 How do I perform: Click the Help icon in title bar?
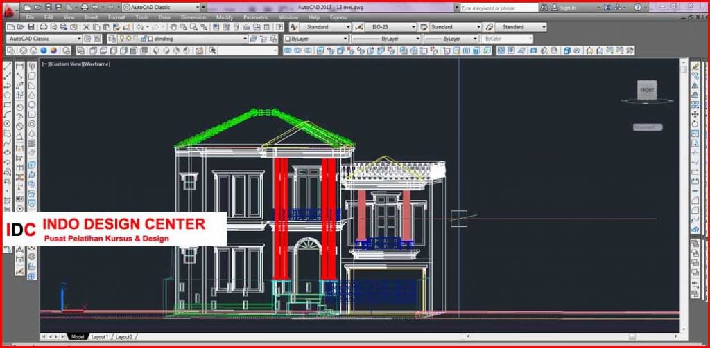pos(638,7)
